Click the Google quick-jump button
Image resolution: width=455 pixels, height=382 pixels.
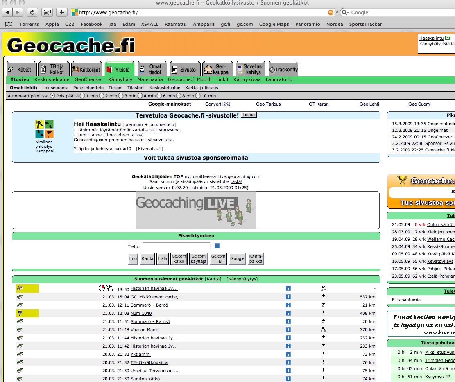click(x=238, y=259)
